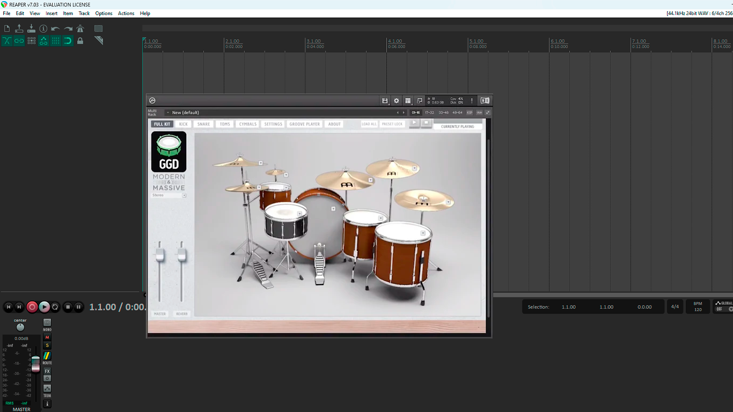Click the master pan knob
Screen dimensions: 733x412
coord(20,327)
